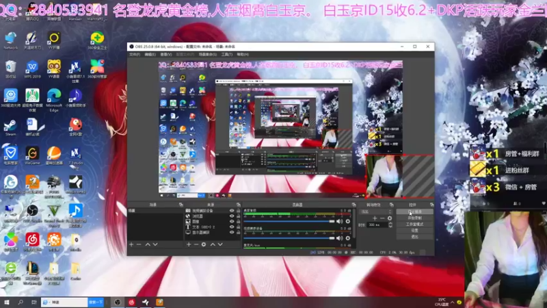This screenshot has height=308, width=547.
Task: Enable 工作室模式 studio mode
Action: click(415, 224)
